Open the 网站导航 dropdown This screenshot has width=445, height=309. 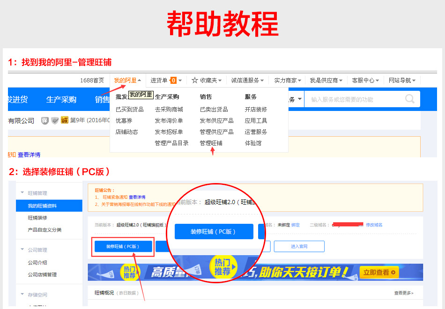(x=402, y=81)
